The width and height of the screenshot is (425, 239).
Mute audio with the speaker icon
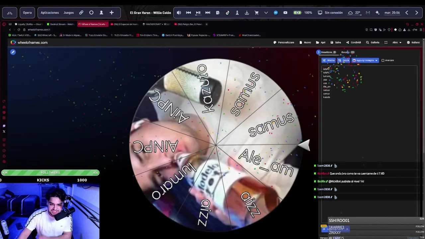[179, 13]
